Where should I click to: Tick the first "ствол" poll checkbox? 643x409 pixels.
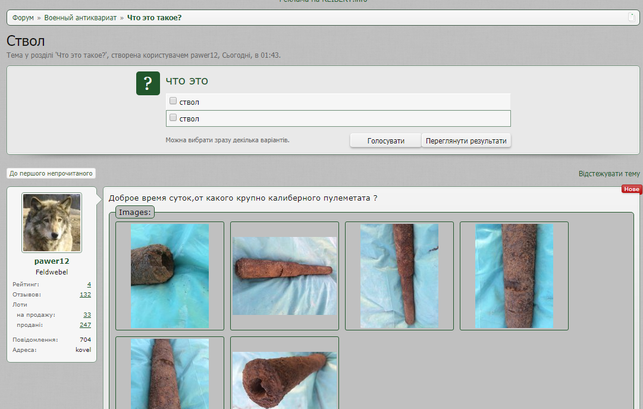tap(173, 101)
